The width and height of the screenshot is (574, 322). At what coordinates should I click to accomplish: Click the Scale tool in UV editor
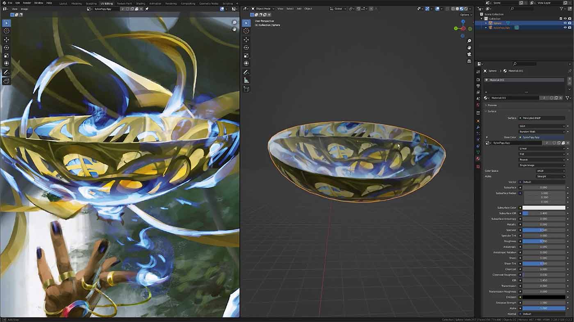6,56
